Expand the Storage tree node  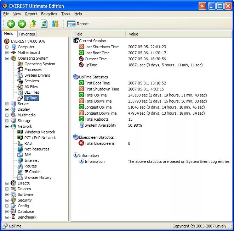pos(7,121)
